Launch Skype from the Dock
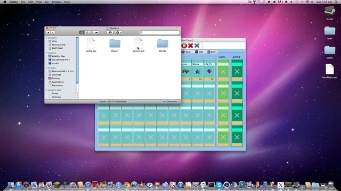 click(x=219, y=185)
